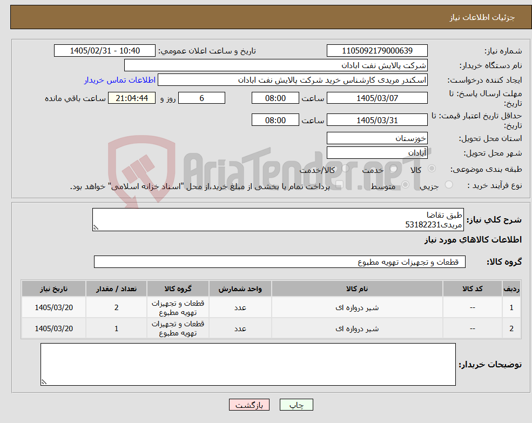The width and height of the screenshot is (532, 423).
Task: Click the چاپ print button
Action: pyautogui.click(x=296, y=405)
